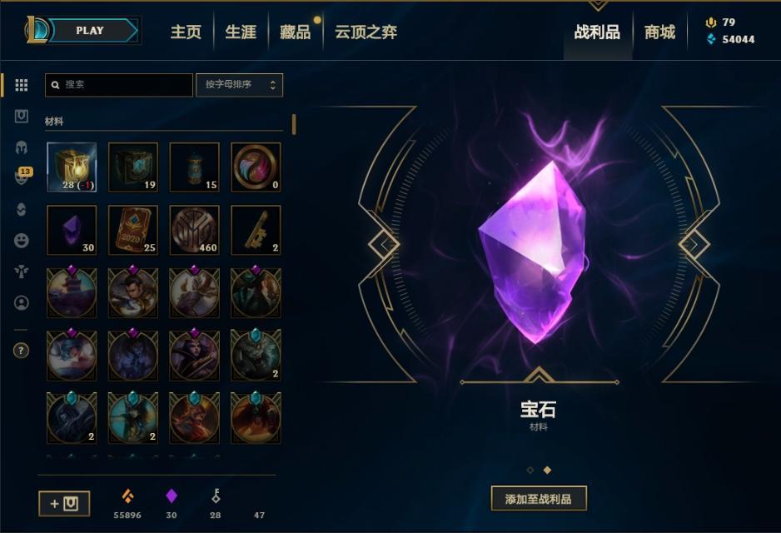Viewport: 781px width, 533px height.
Task: Open the summoner icons category
Action: (22, 303)
